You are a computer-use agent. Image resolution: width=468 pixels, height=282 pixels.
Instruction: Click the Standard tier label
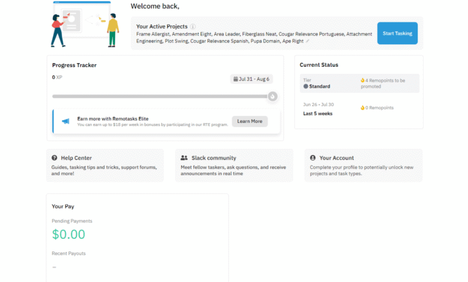pyautogui.click(x=319, y=86)
